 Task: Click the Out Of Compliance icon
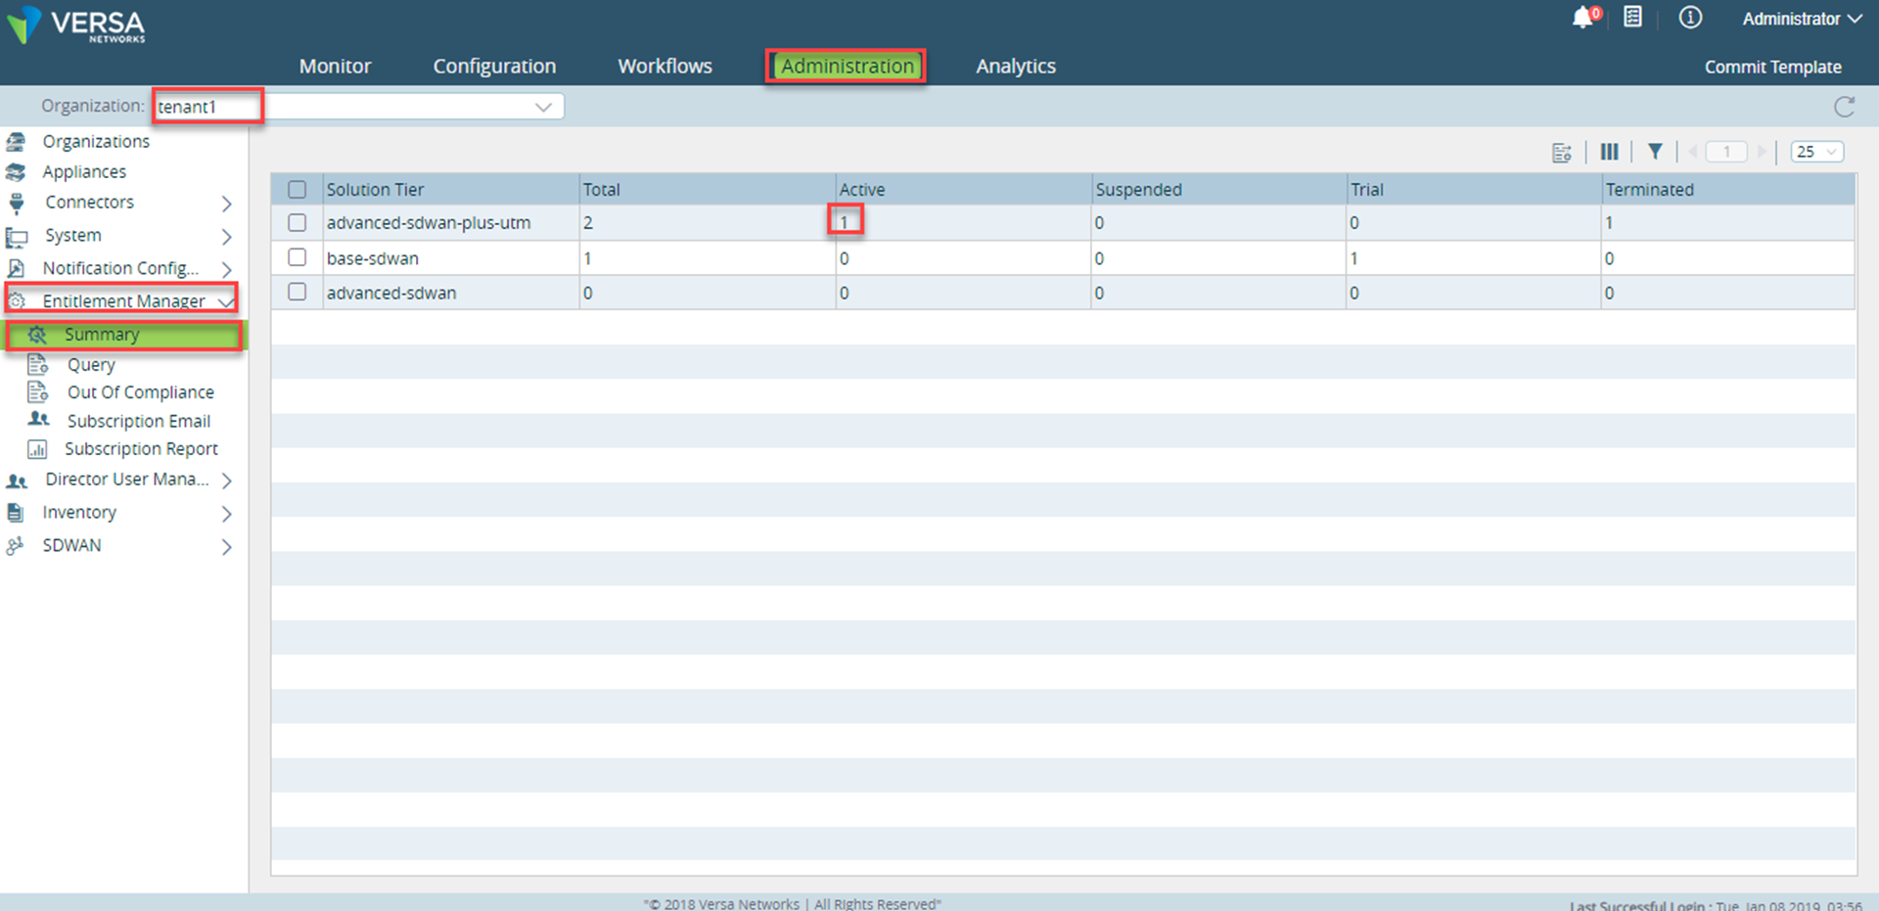38,392
